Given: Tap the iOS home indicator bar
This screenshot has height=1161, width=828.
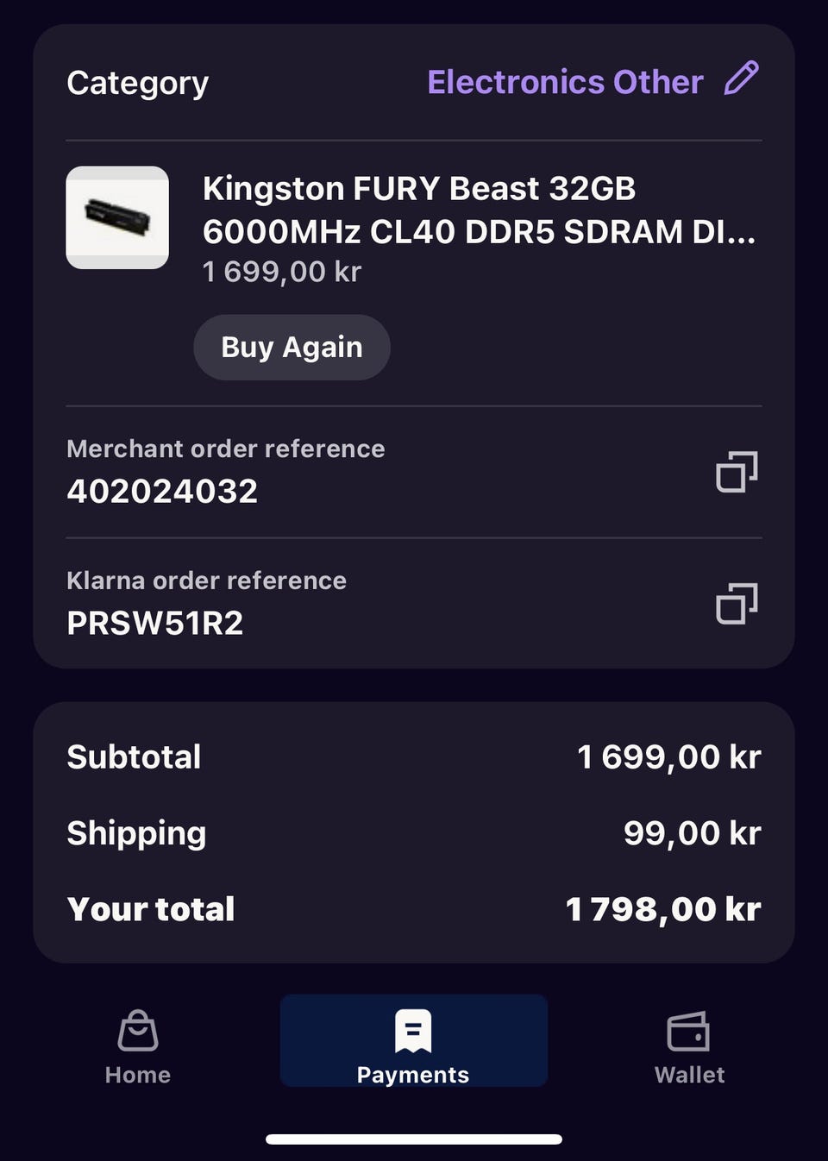Looking at the screenshot, I should [x=414, y=1139].
